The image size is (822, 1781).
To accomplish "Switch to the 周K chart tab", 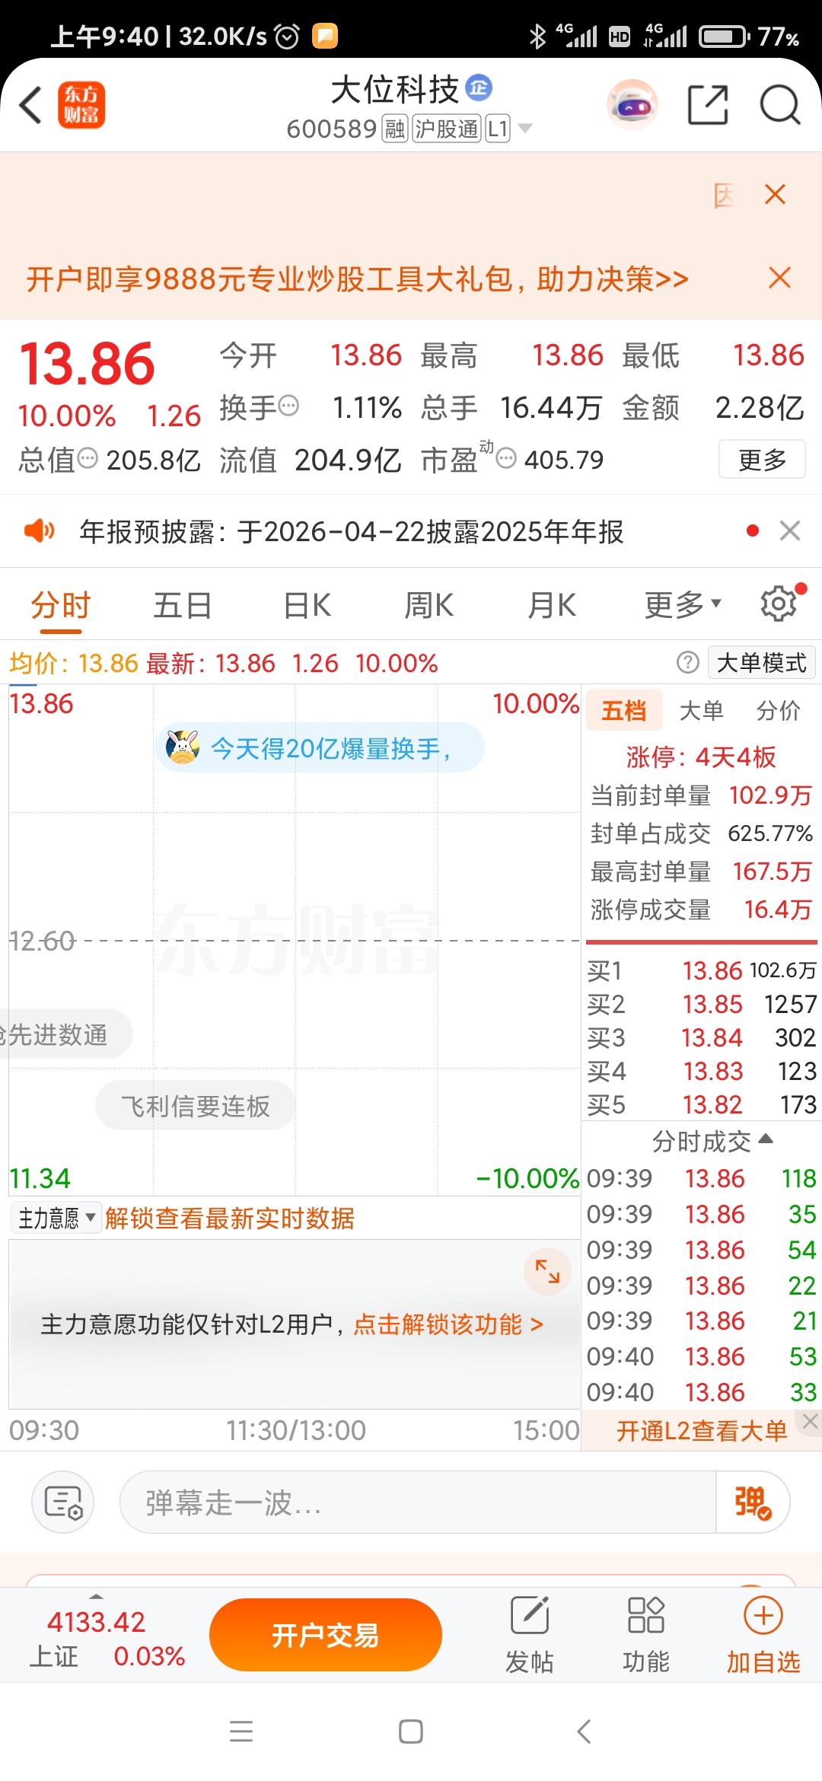I will (x=429, y=606).
